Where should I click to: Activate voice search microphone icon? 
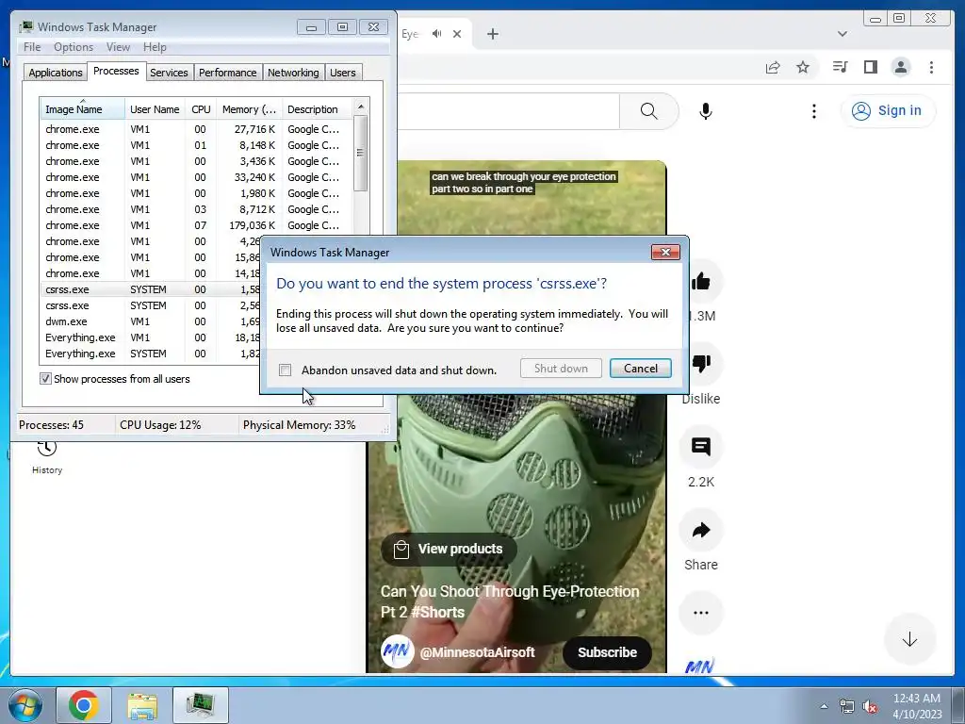(x=706, y=111)
